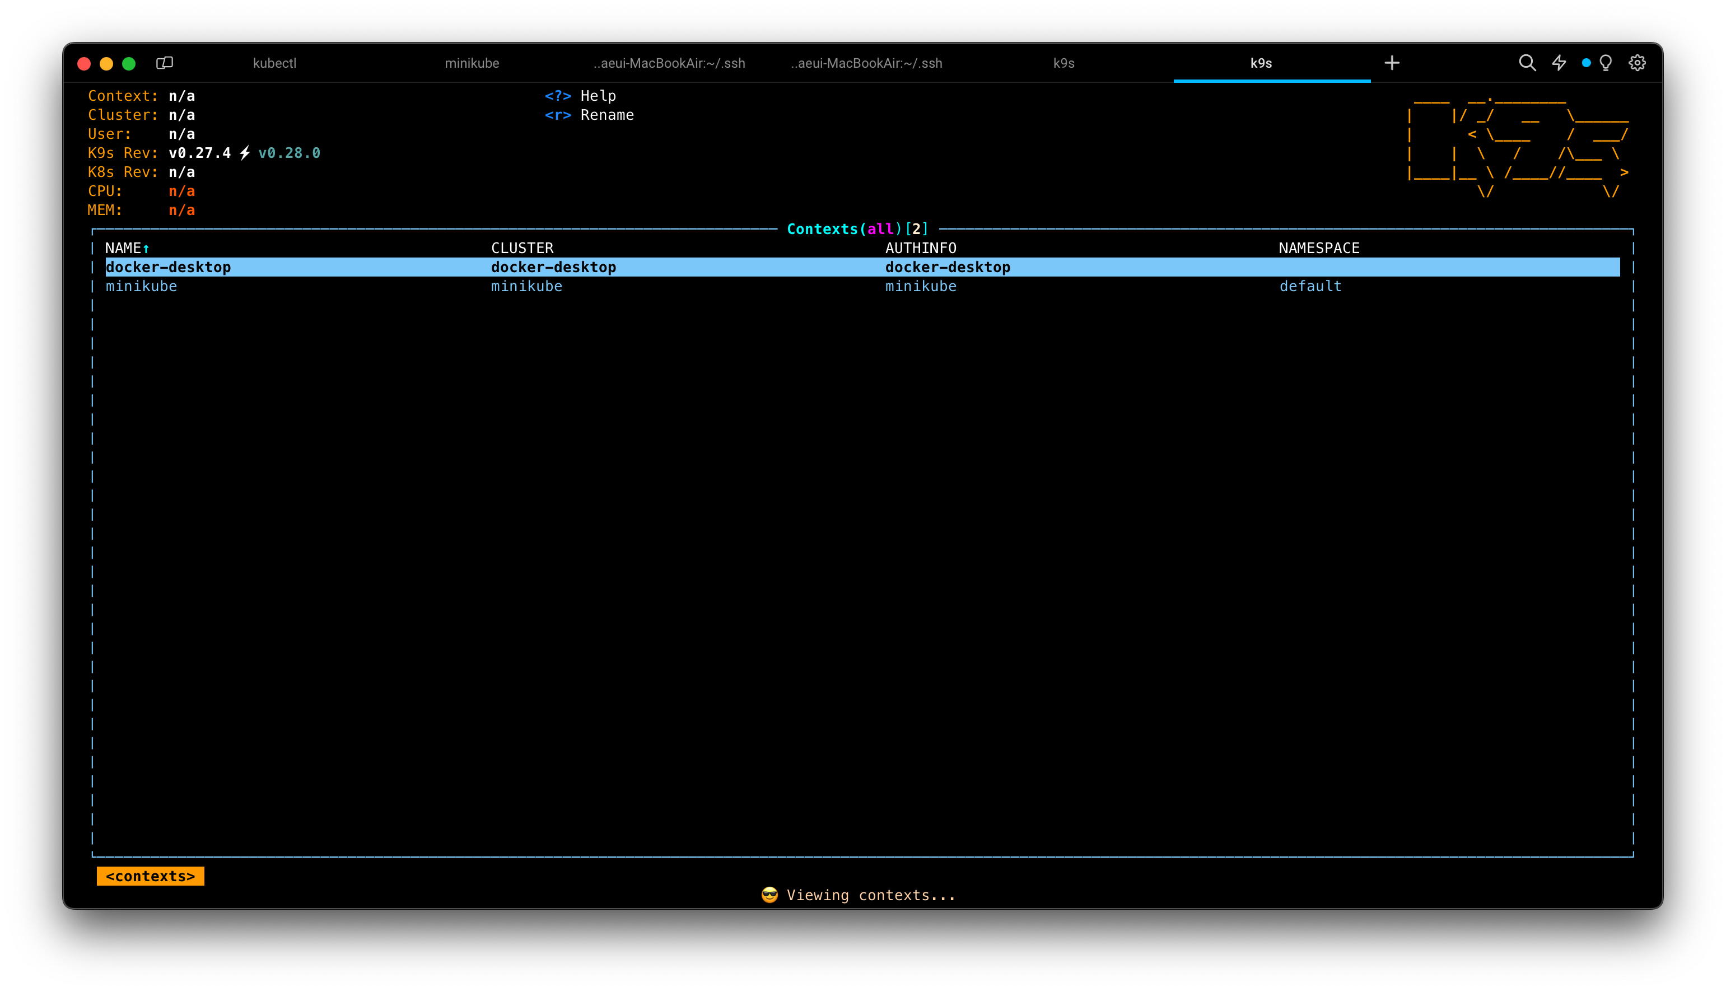Switch to the minikube tab

[472, 63]
